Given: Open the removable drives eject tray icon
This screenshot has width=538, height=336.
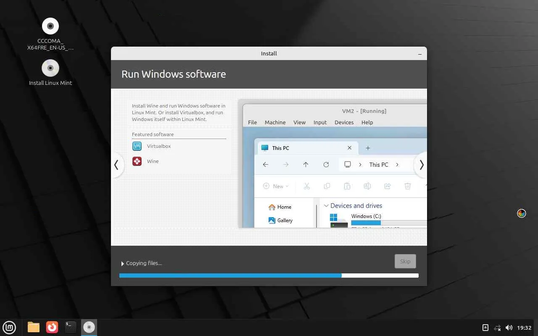Looking at the screenshot, I should coord(485,328).
